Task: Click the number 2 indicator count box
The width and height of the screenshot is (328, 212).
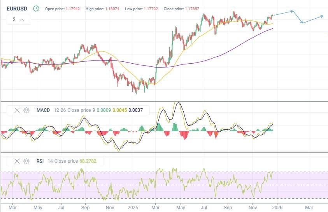Action: 14,19
